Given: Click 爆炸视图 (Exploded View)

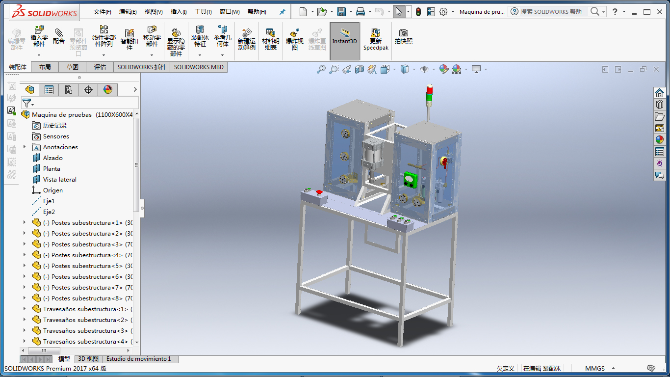Looking at the screenshot, I should point(295,39).
